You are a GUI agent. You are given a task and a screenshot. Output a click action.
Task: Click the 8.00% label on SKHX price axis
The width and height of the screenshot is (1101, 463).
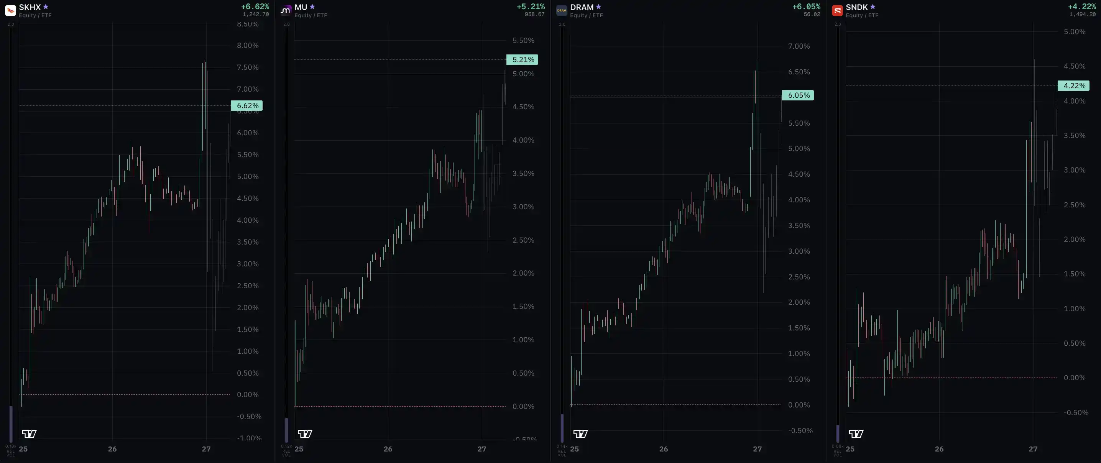click(248, 45)
